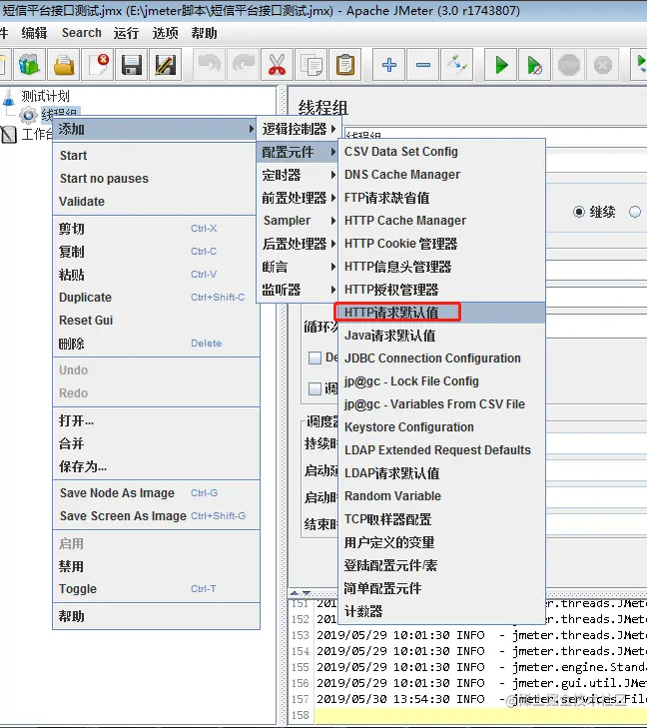Choose JDBC Connection Configuration

click(x=441, y=358)
